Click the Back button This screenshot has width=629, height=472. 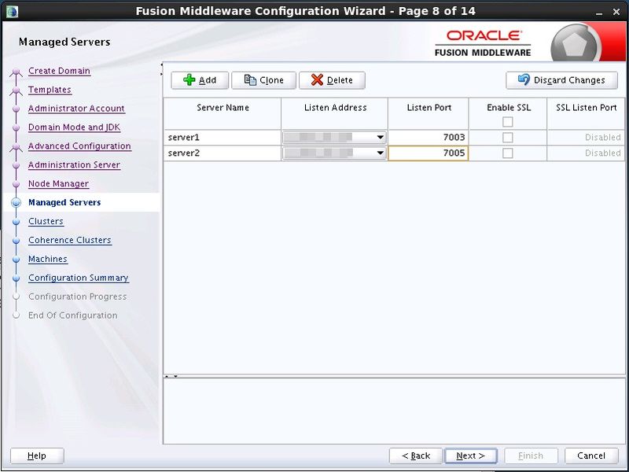[x=416, y=455]
